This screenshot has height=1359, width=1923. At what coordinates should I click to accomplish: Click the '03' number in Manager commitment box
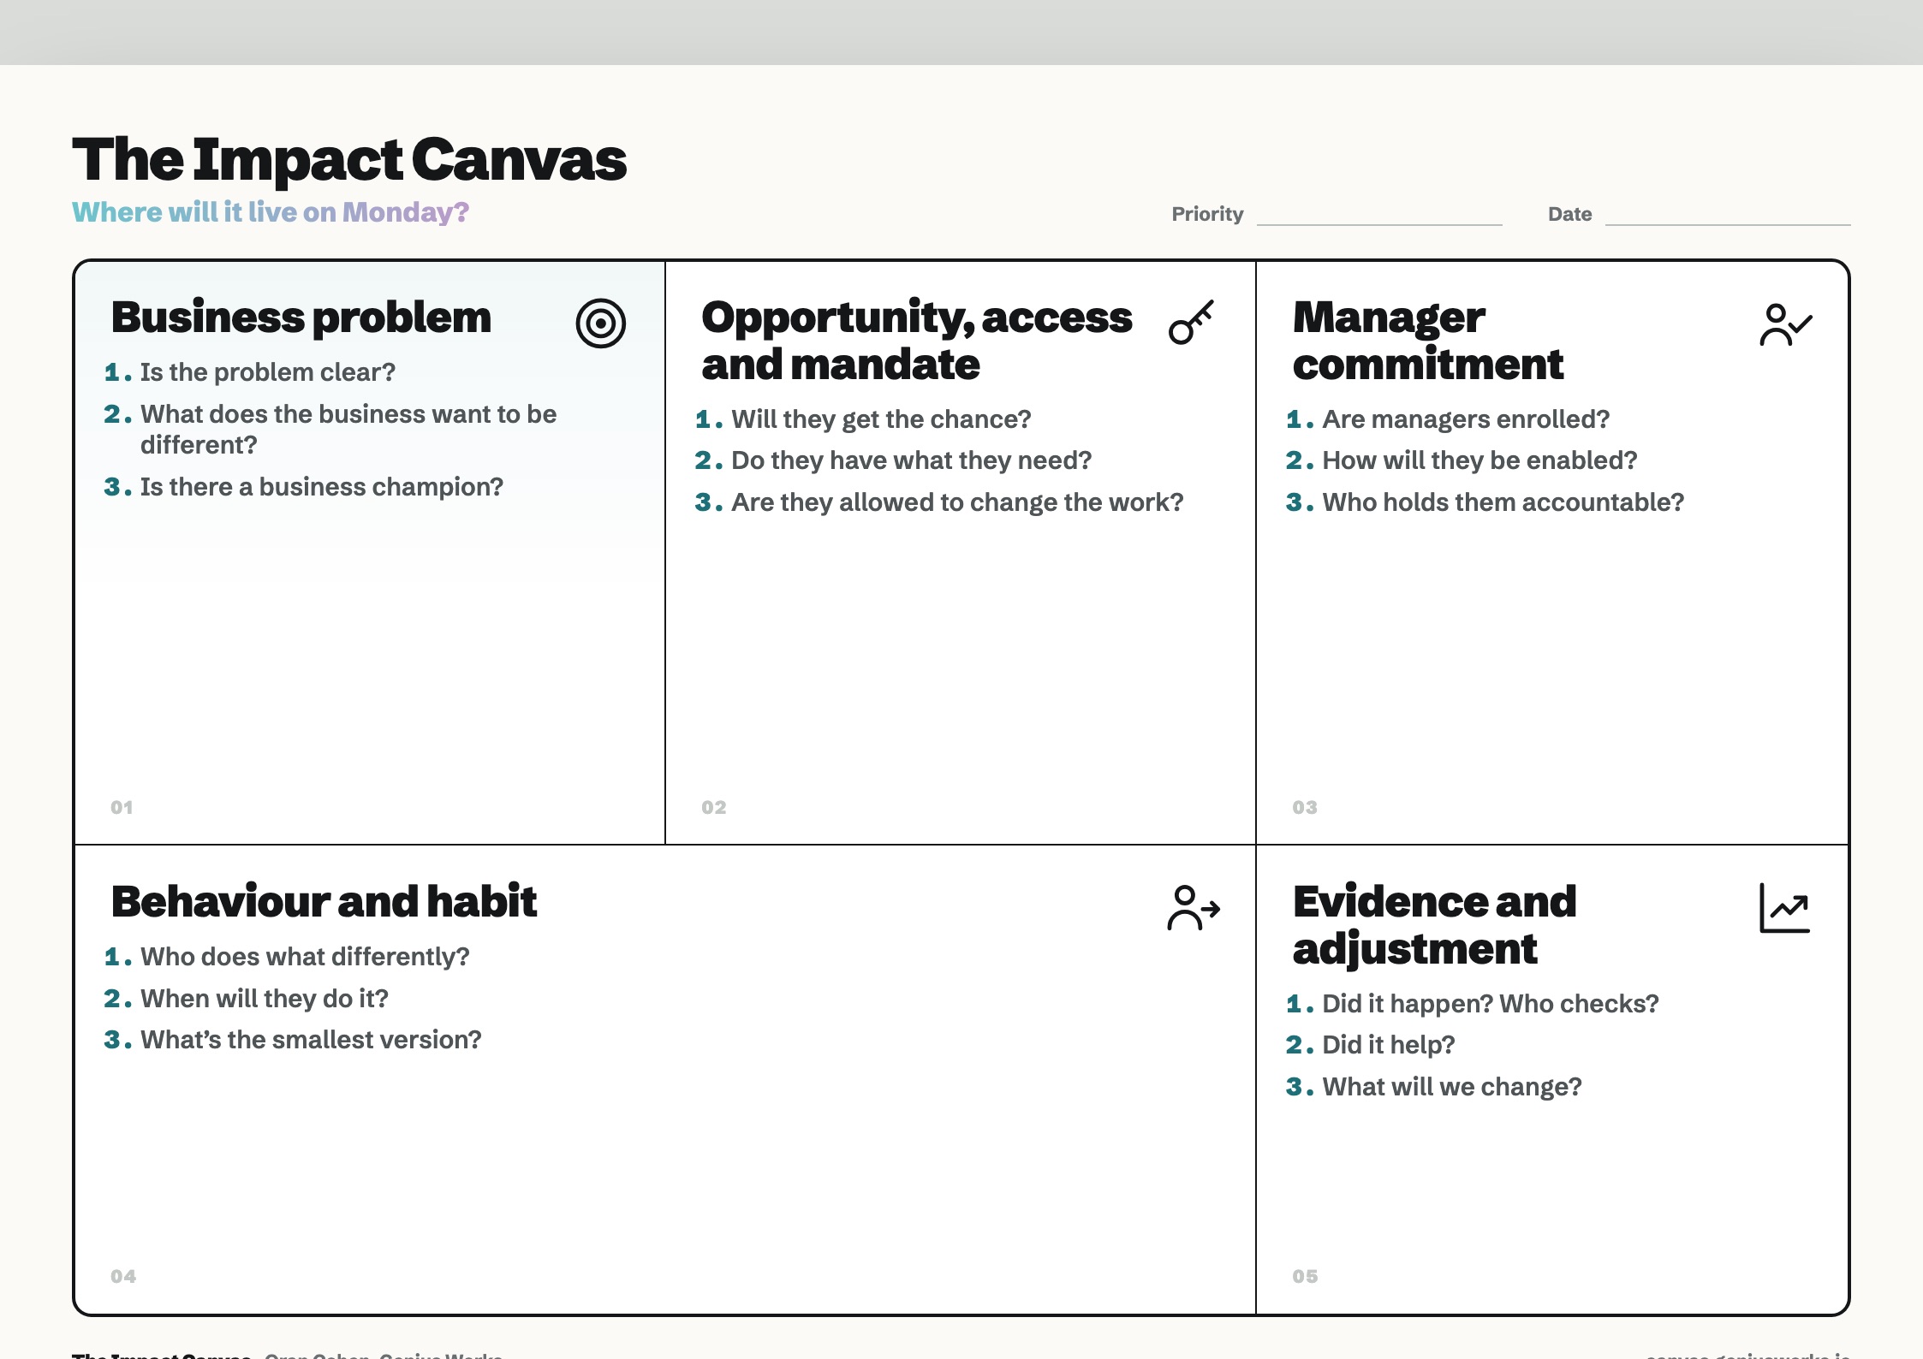click(1305, 807)
